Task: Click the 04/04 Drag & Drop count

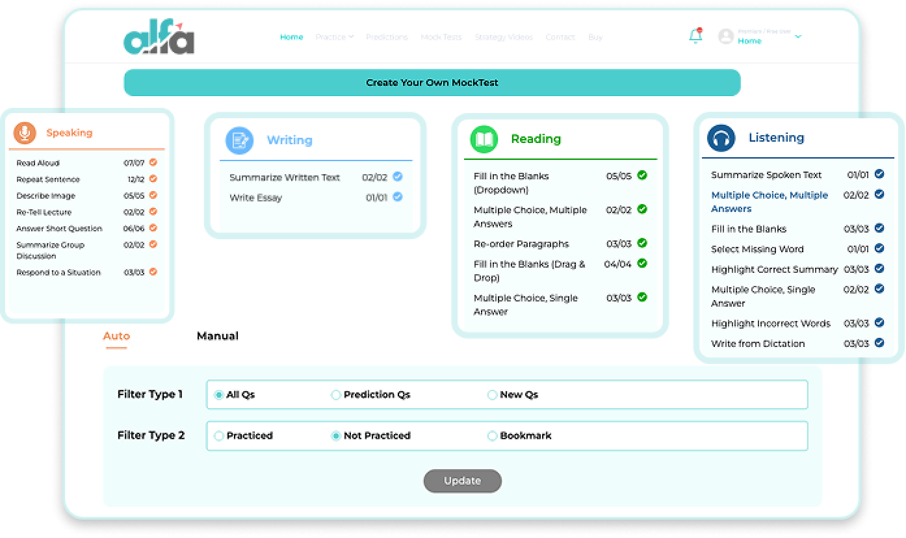Action: [617, 264]
